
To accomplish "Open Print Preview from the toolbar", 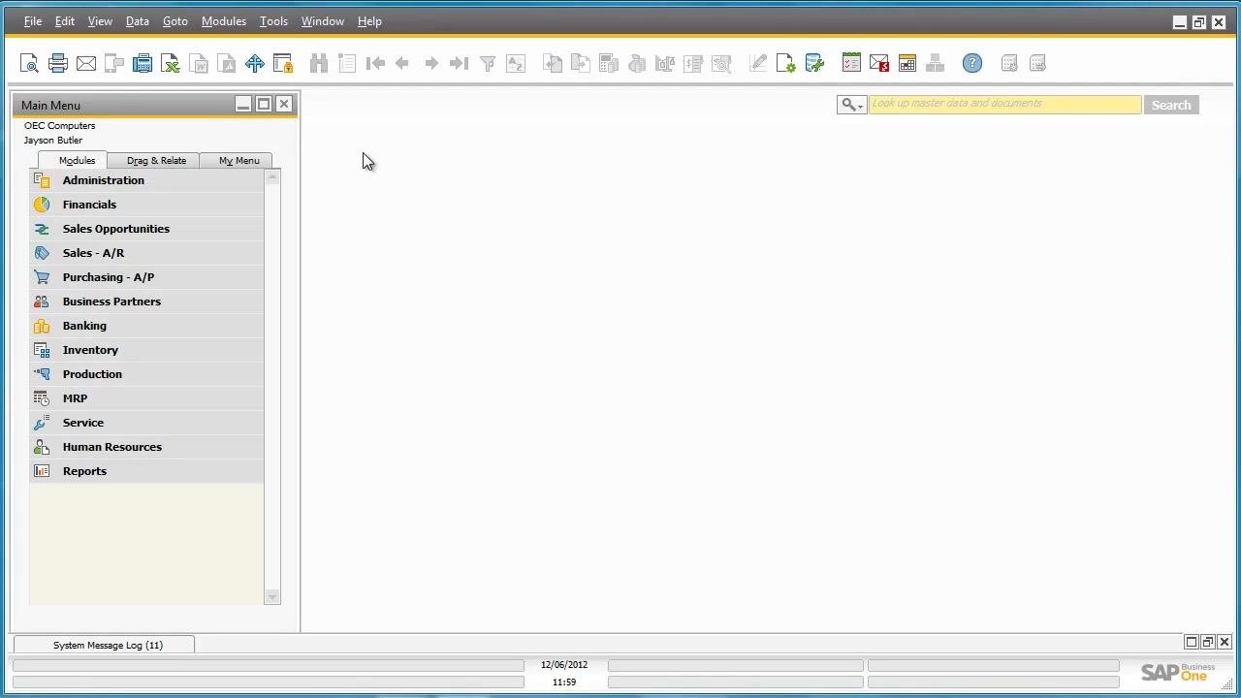I will tap(29, 64).
